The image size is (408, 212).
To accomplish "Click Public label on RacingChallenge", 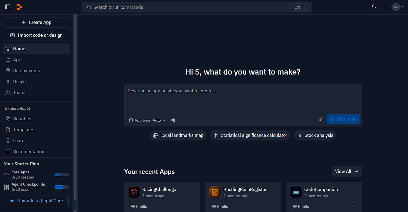I will coord(142,206).
